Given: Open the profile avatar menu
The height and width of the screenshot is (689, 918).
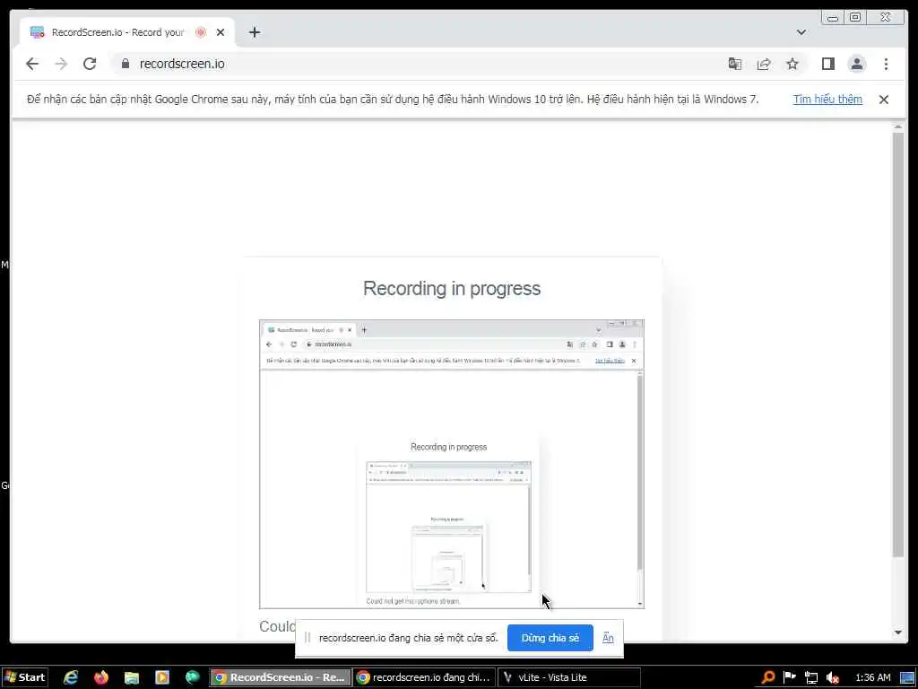Looking at the screenshot, I should click(x=856, y=64).
